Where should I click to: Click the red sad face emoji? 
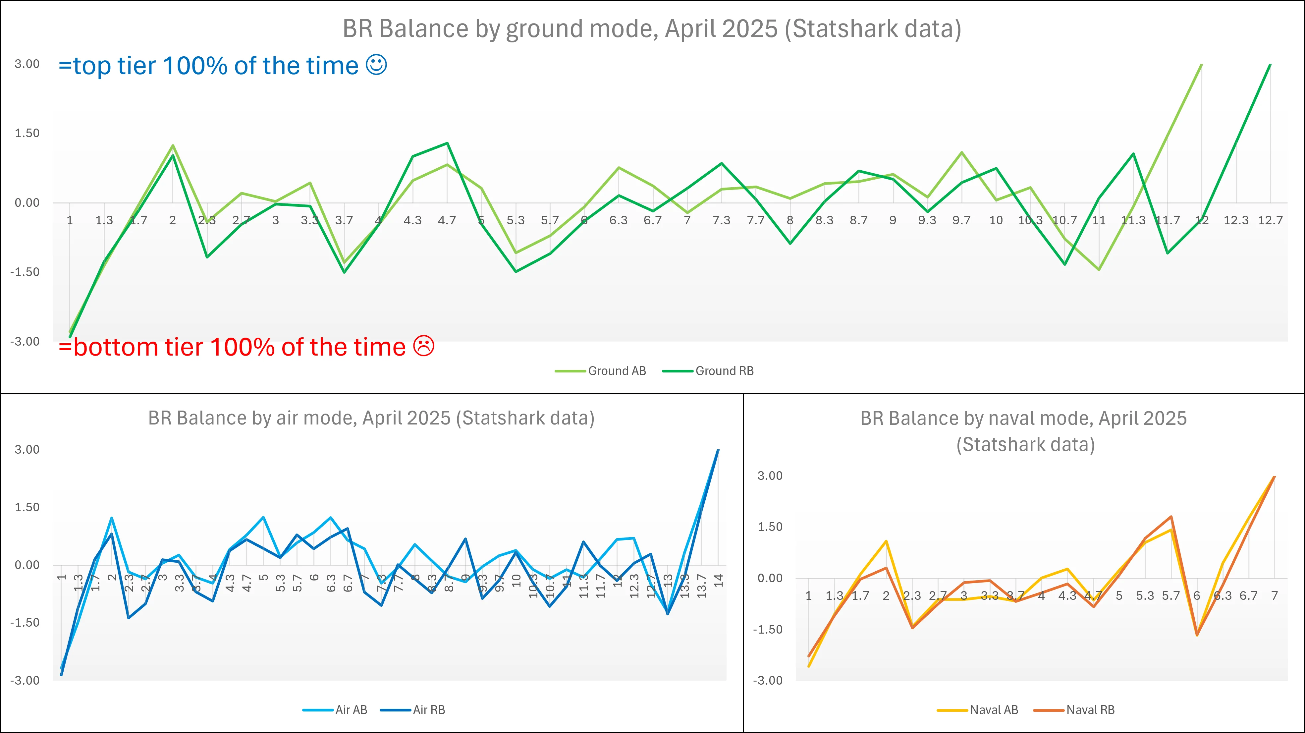click(x=423, y=346)
